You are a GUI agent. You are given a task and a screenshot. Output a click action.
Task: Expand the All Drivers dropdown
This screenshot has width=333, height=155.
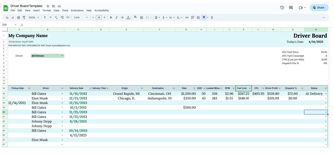(62, 56)
